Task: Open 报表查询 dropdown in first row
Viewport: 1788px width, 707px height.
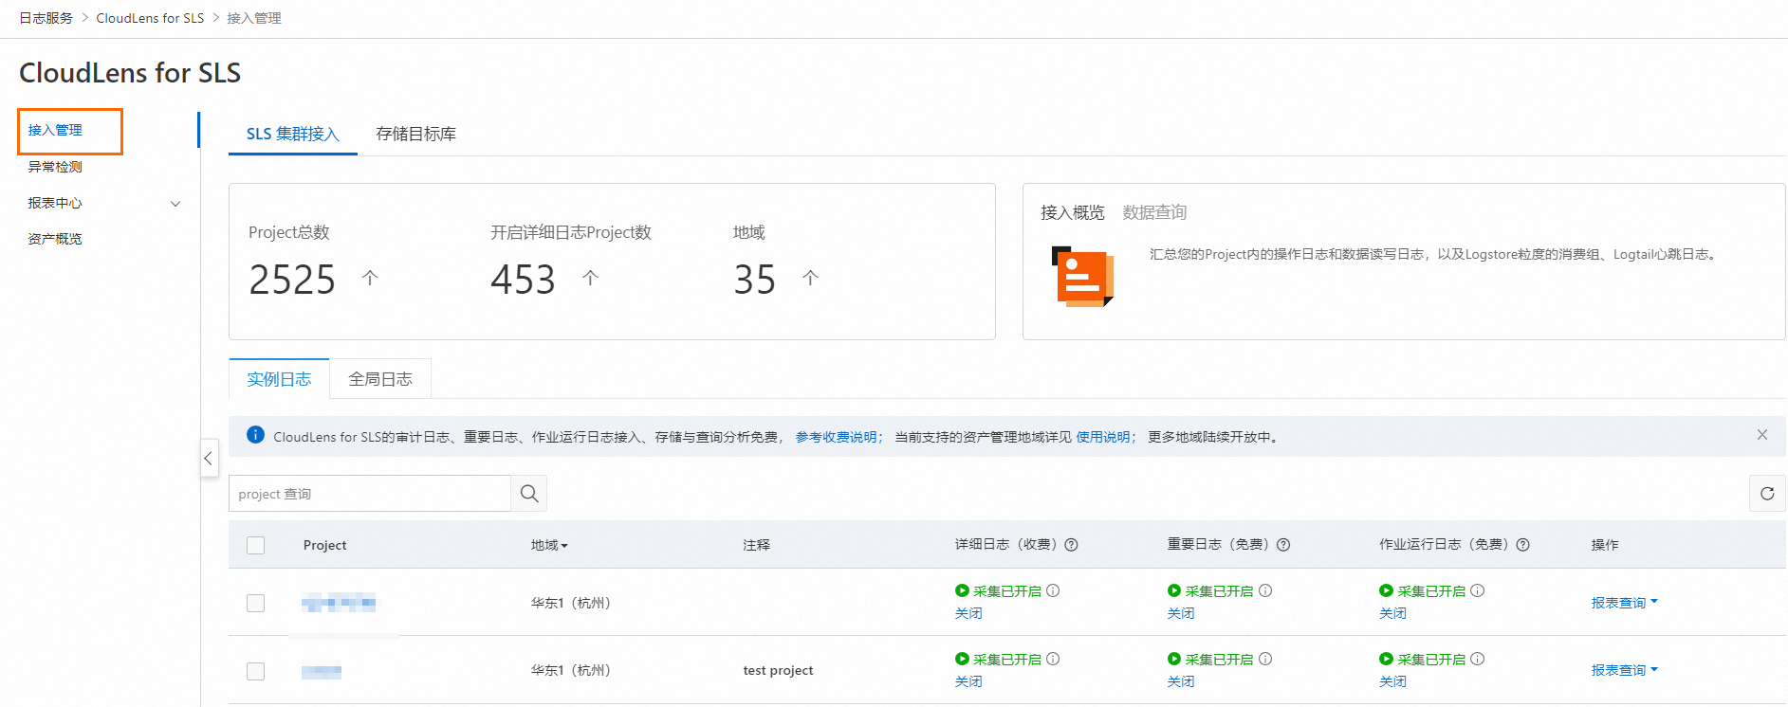Action: tap(1625, 603)
